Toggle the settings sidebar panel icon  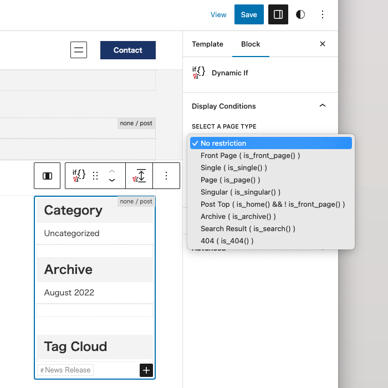[x=278, y=14]
